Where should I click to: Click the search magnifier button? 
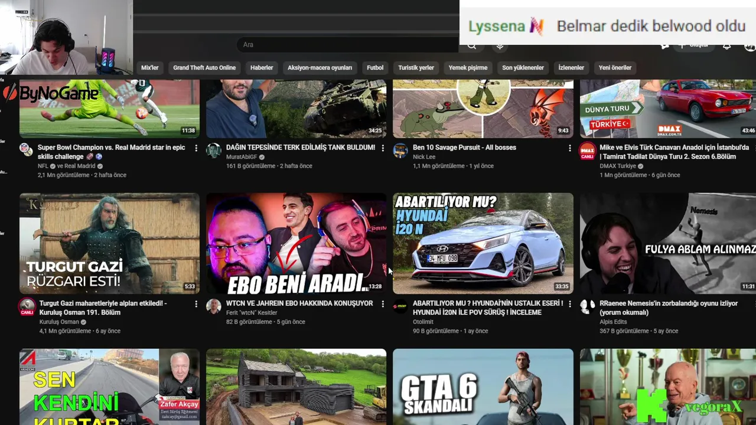pos(472,45)
